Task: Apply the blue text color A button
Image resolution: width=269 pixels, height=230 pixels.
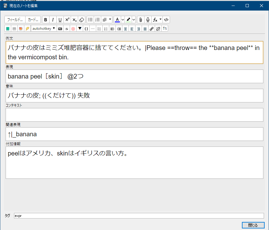Action: click(x=117, y=20)
